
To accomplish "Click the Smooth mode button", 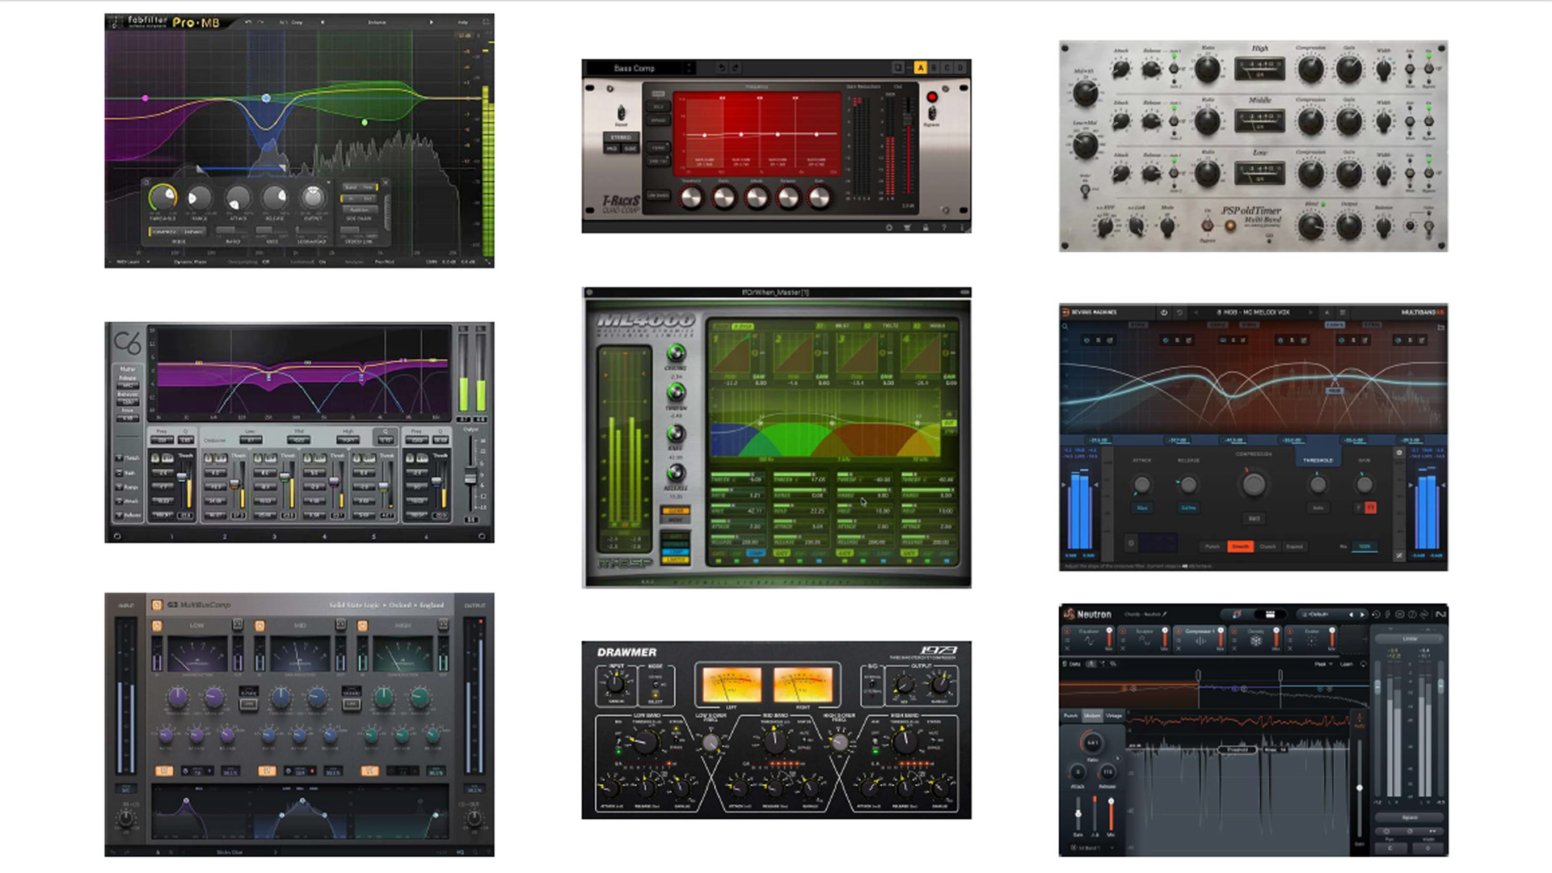I will 1240,546.
